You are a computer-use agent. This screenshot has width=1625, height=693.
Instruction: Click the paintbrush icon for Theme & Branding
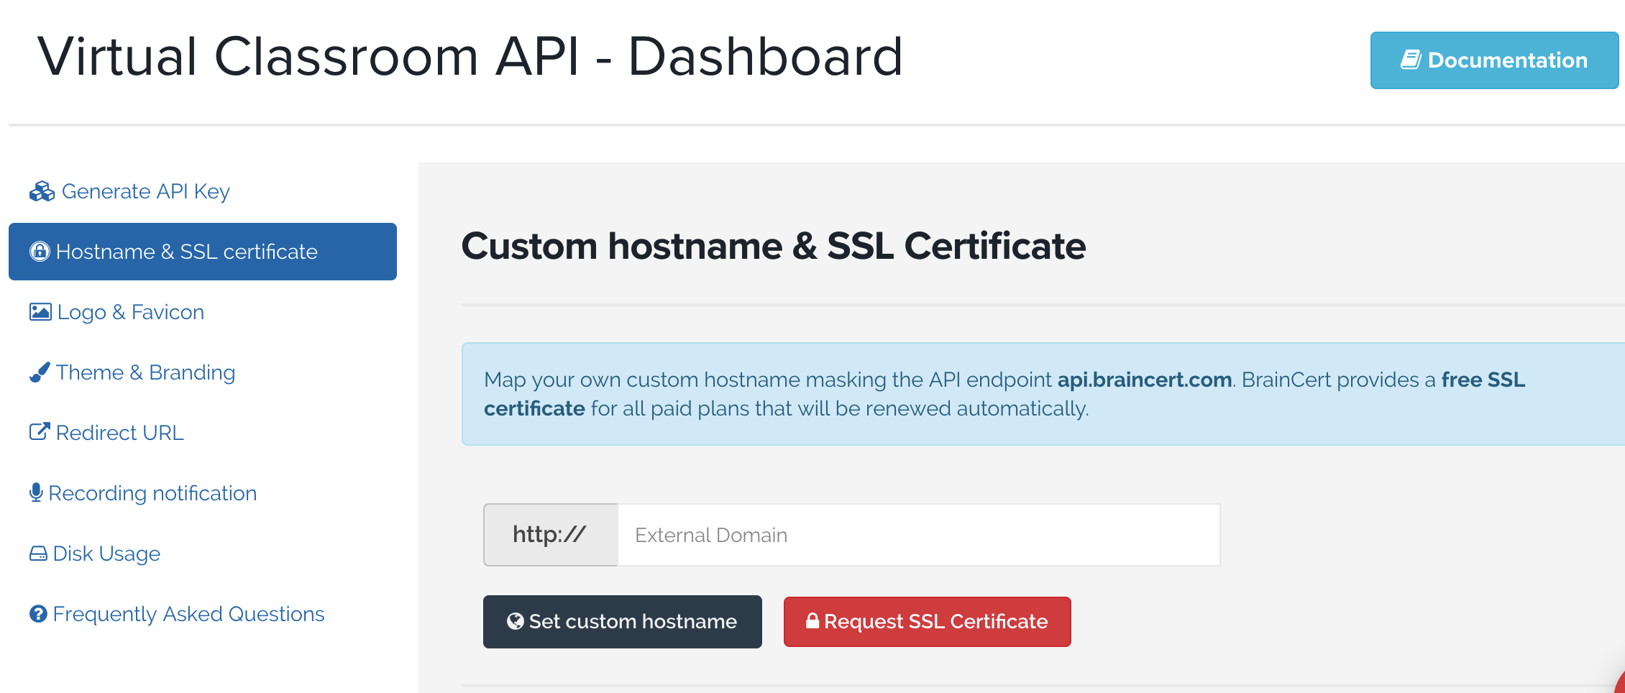[x=40, y=372]
